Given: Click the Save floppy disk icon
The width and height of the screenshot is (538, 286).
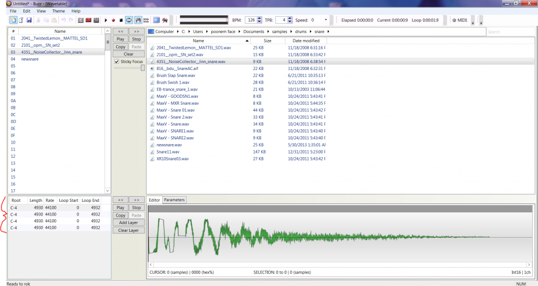Looking at the screenshot, I should (x=29, y=21).
